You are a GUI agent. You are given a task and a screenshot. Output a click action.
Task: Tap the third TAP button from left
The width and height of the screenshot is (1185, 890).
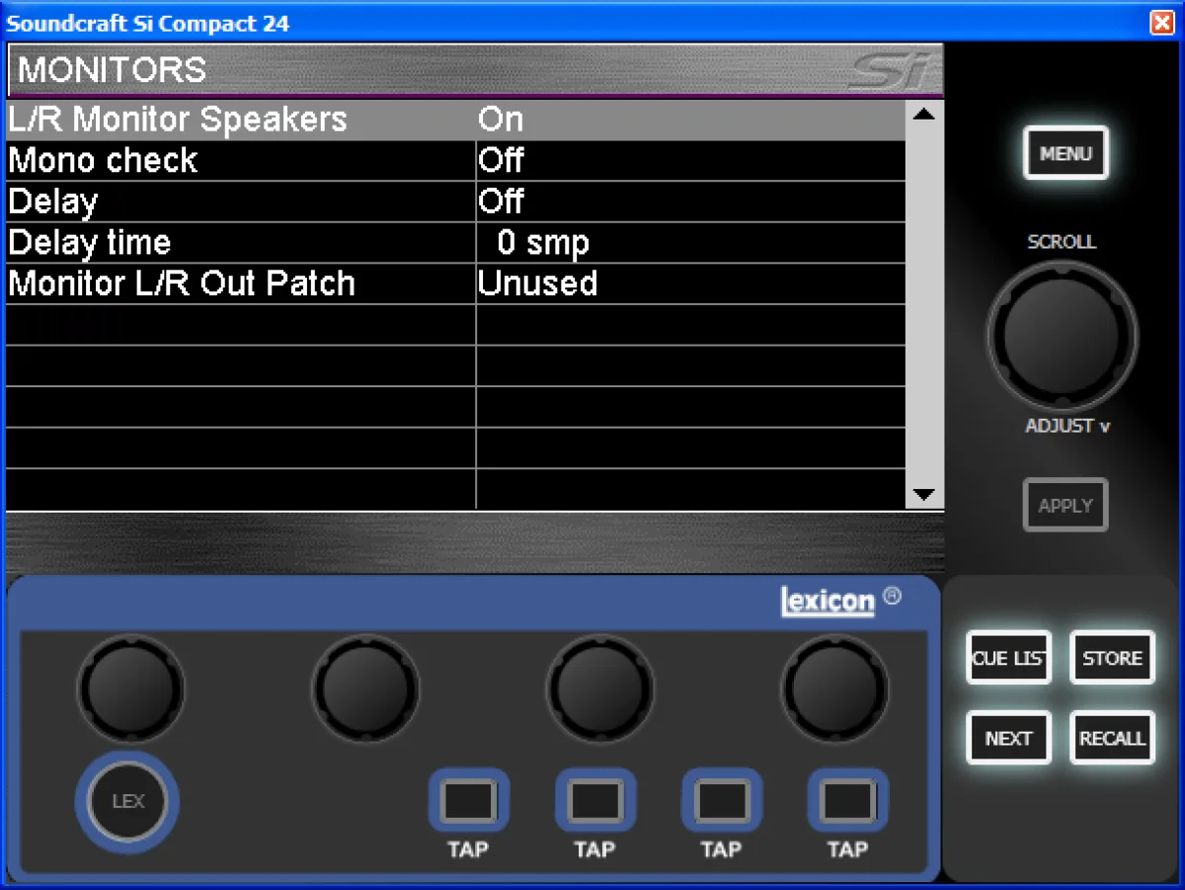(x=721, y=800)
